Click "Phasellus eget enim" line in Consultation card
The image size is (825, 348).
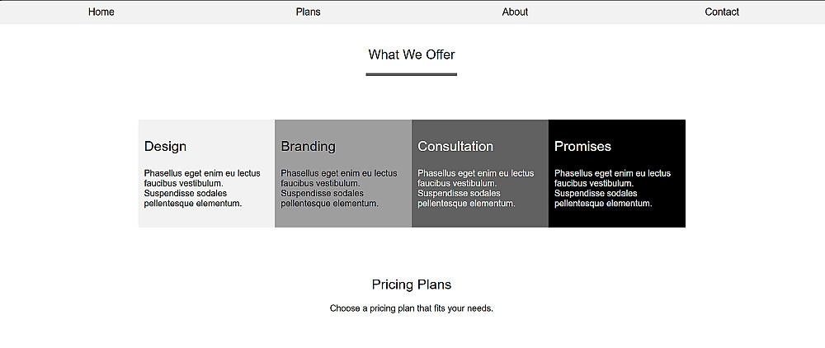(x=476, y=173)
